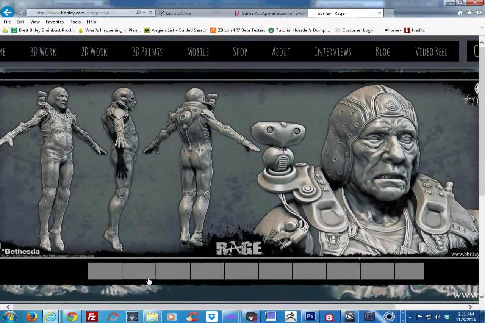Open the About page

(281, 52)
